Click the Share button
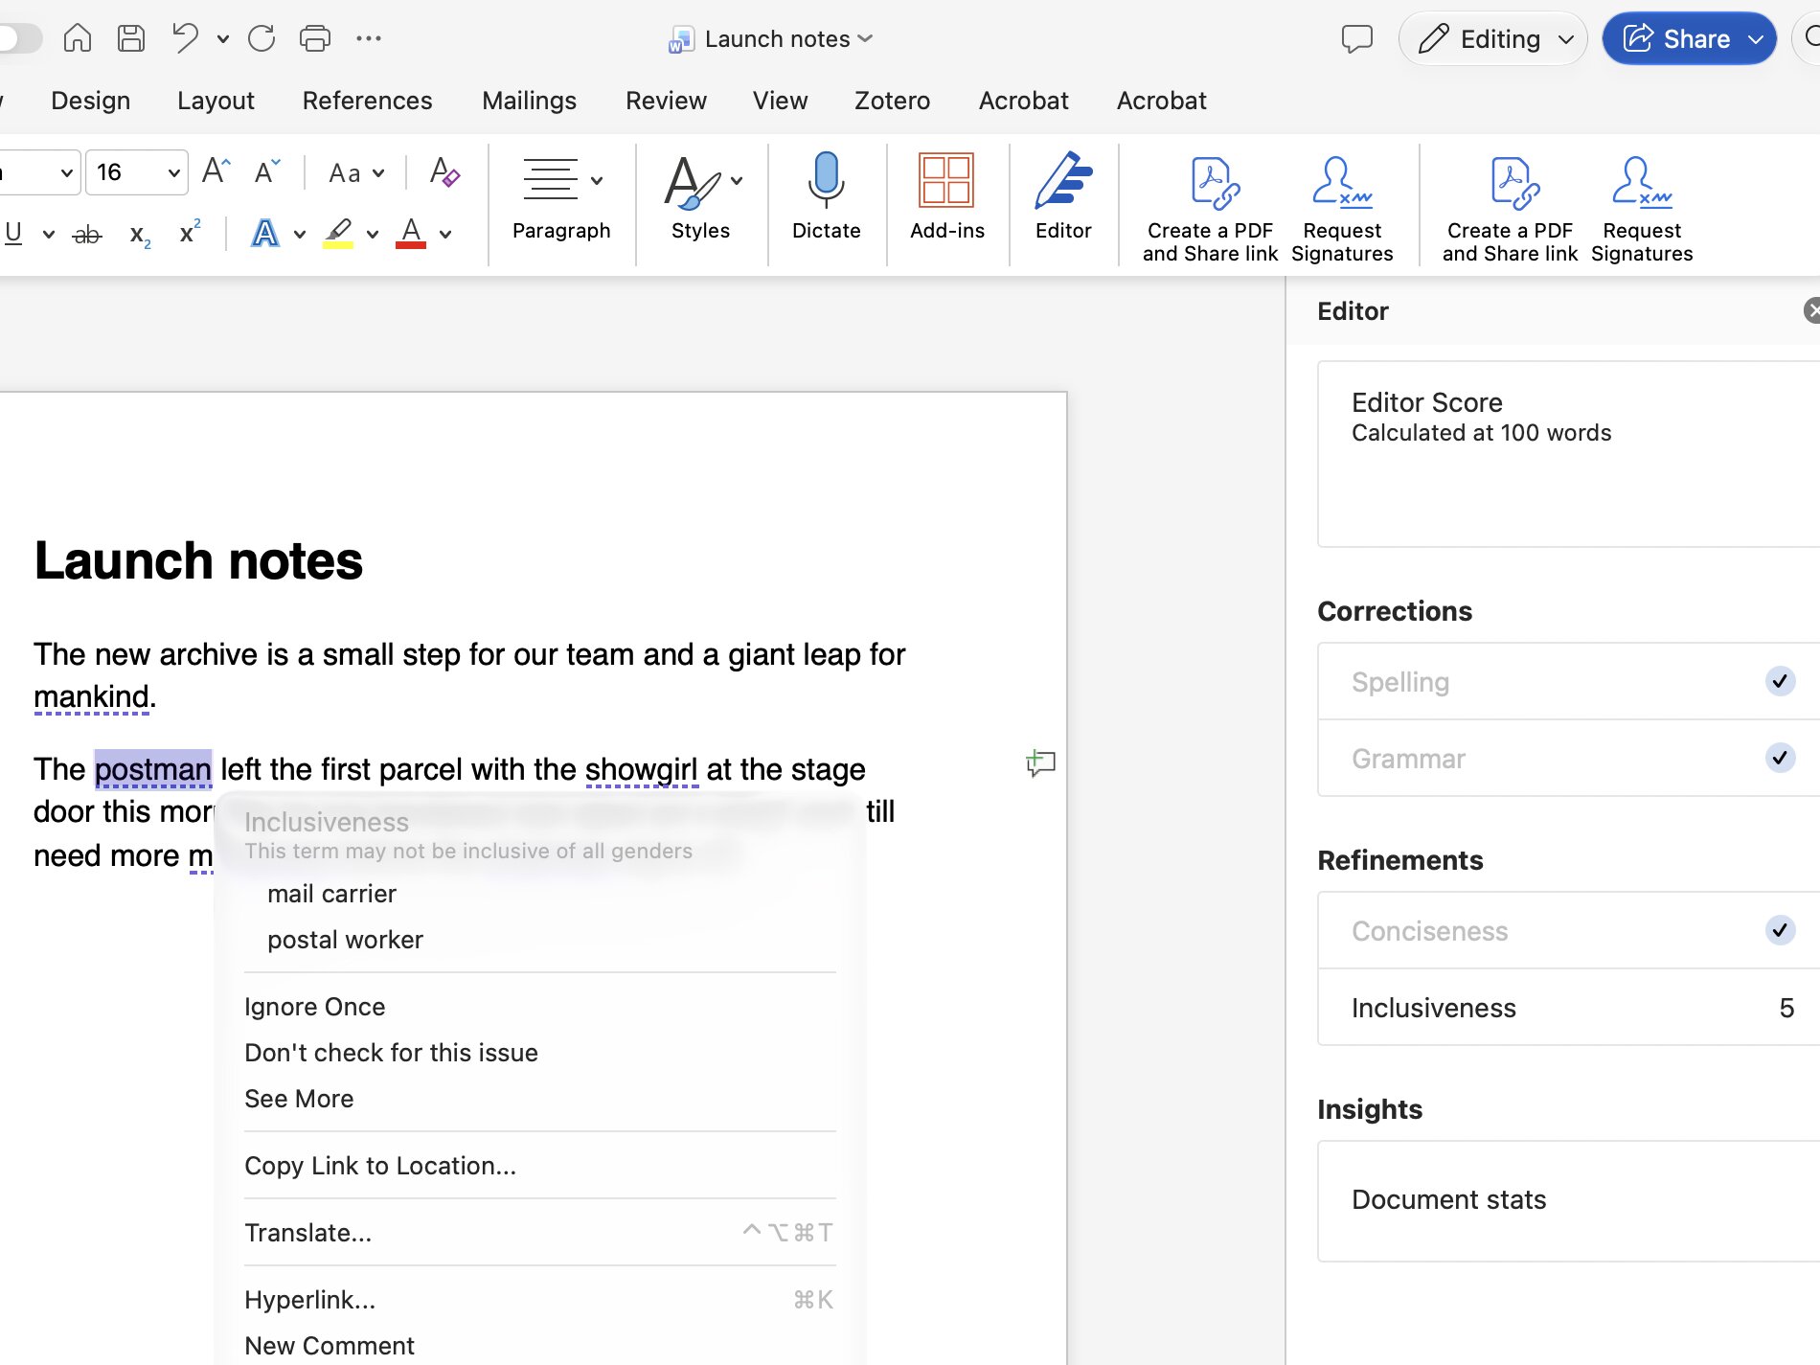The height and width of the screenshot is (1365, 1820). (1690, 39)
